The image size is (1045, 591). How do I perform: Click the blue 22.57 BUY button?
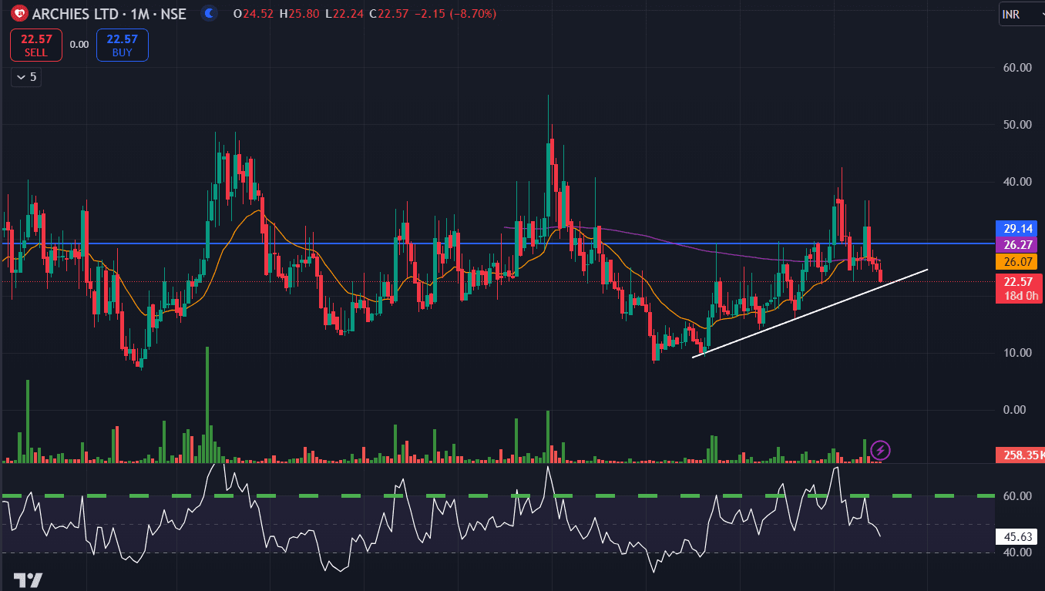tap(122, 45)
